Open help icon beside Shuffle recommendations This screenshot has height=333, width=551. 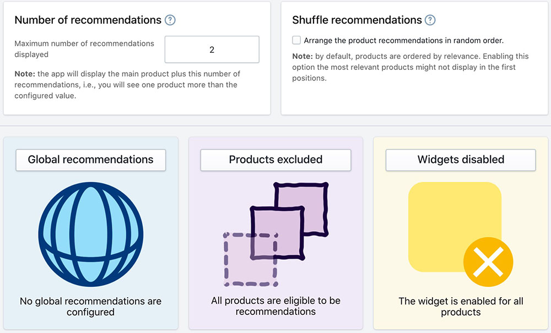point(430,20)
